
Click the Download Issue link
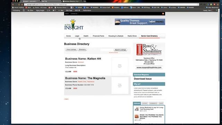pos(143,79)
